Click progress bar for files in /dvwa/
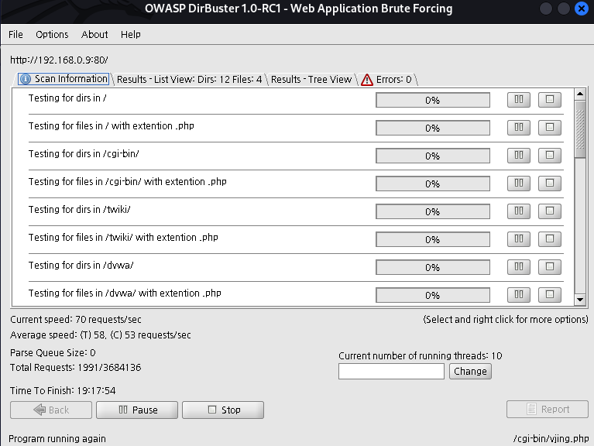The width and height of the screenshot is (594, 446). [x=433, y=295]
